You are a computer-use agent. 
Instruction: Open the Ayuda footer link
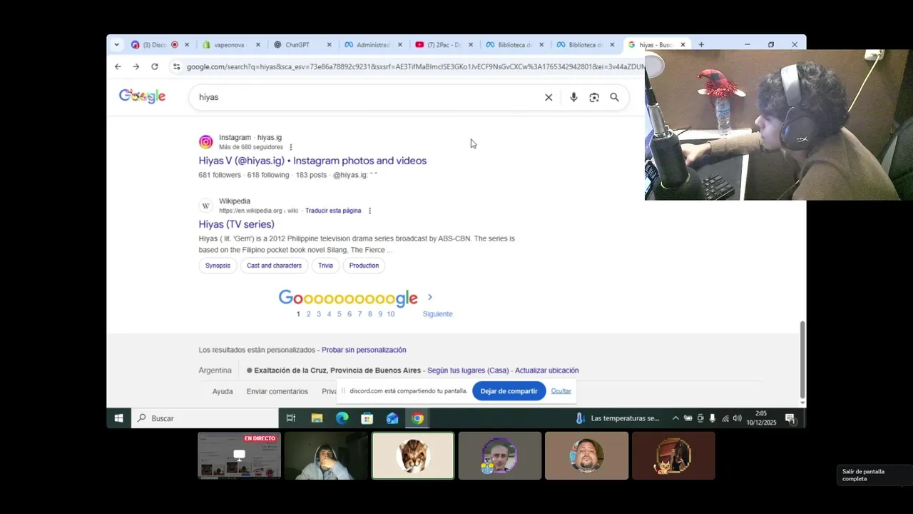(x=223, y=391)
